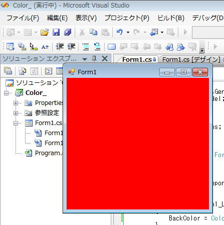Click the Navigate Backward icon
Image resolution: width=224 pixels, height=225 pixels.
pyautogui.click(x=154, y=32)
